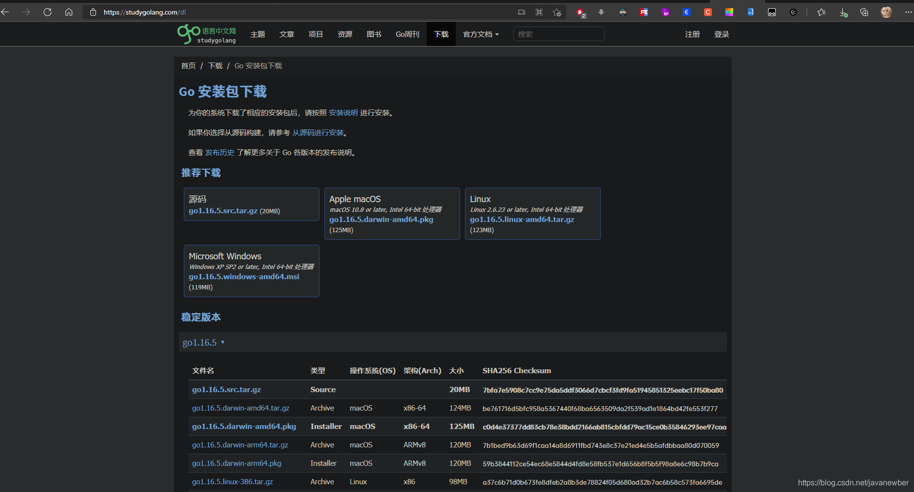The height and width of the screenshot is (492, 914).
Task: Click the studygolang Go logo
Action: click(x=207, y=34)
